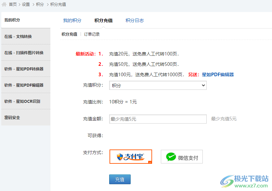Open 在线 - 文档转换 sidebar item
The width and height of the screenshot is (272, 191).
(26, 36)
